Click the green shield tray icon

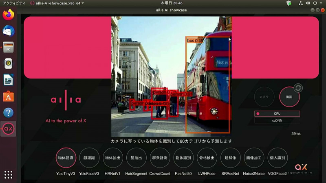click(x=289, y=3)
